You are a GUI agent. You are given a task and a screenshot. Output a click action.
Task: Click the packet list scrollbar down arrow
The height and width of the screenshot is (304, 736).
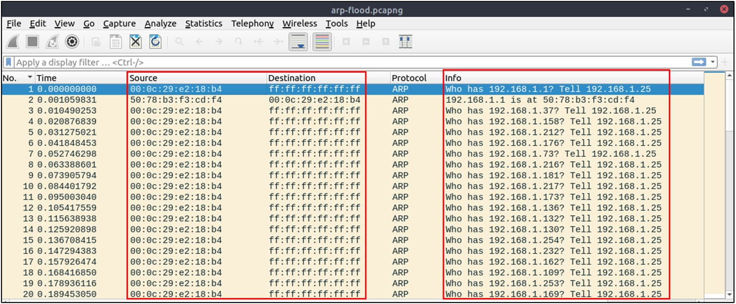(728, 295)
